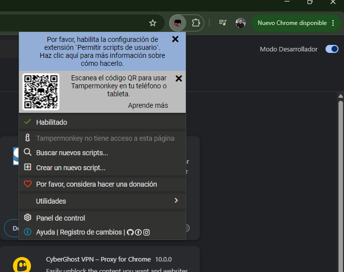Open Panel de control
The width and height of the screenshot is (344, 272).
(102, 218)
